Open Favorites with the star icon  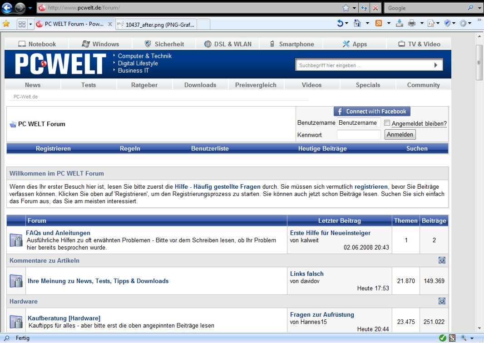[7, 24]
